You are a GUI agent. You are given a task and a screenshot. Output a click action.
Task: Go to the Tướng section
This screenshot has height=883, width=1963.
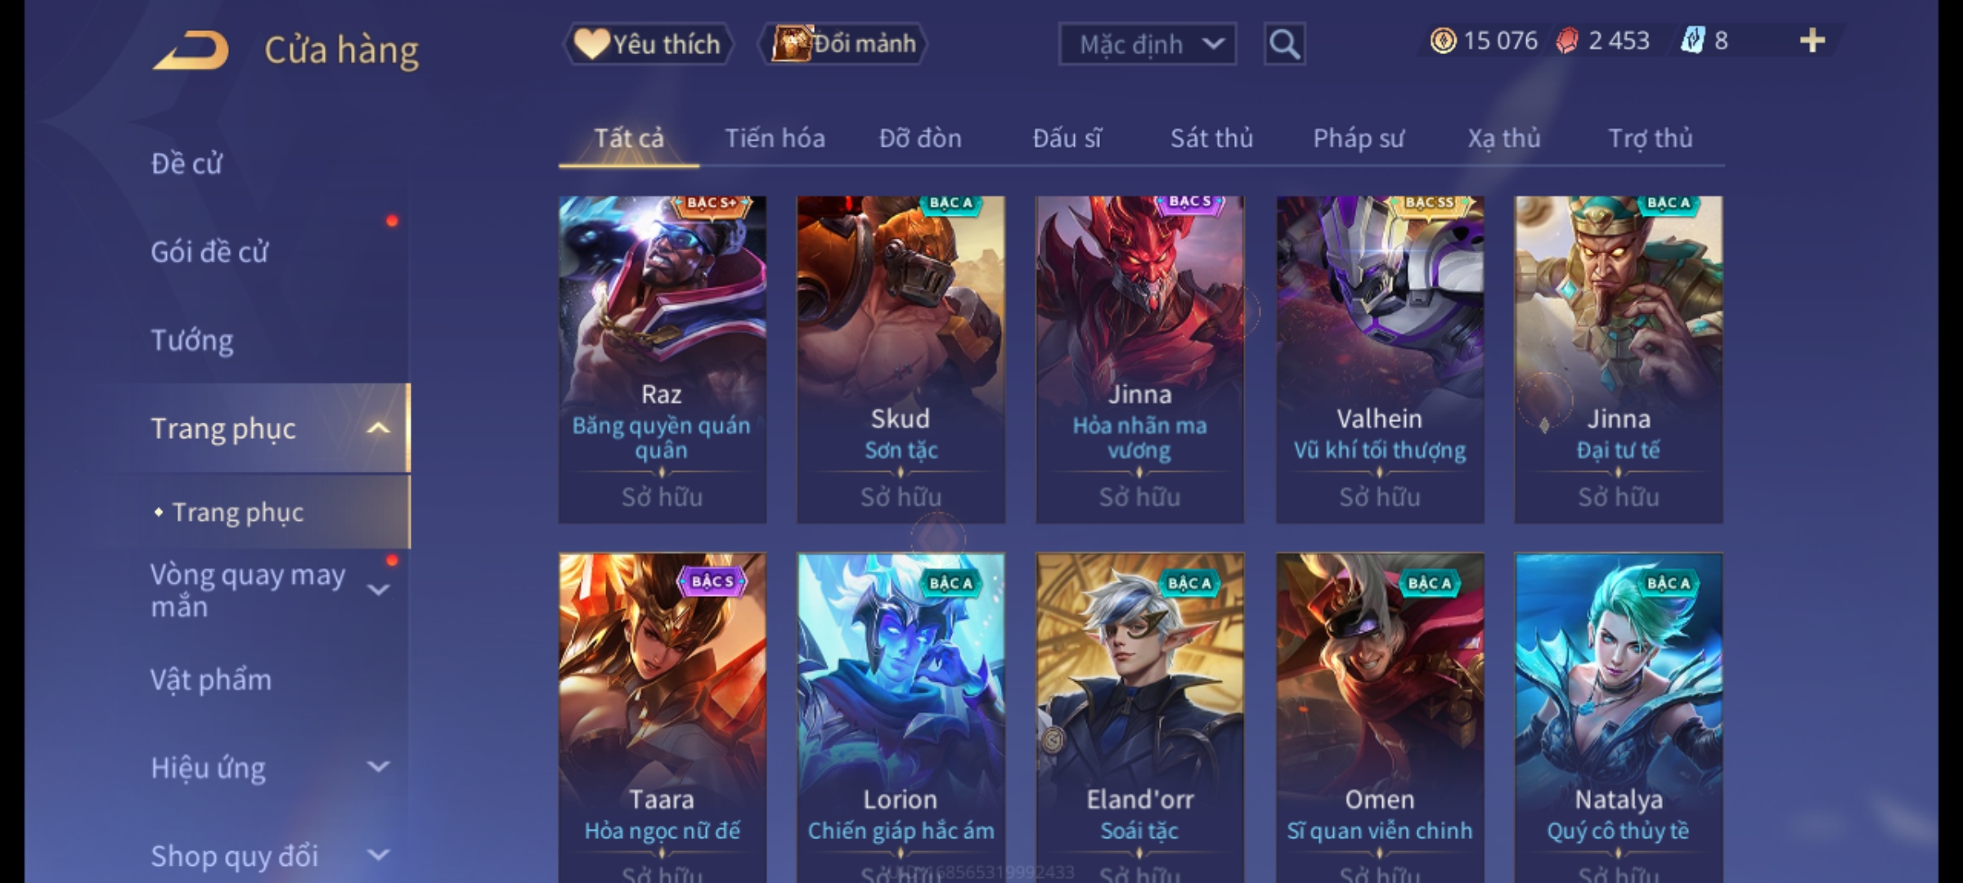(192, 340)
